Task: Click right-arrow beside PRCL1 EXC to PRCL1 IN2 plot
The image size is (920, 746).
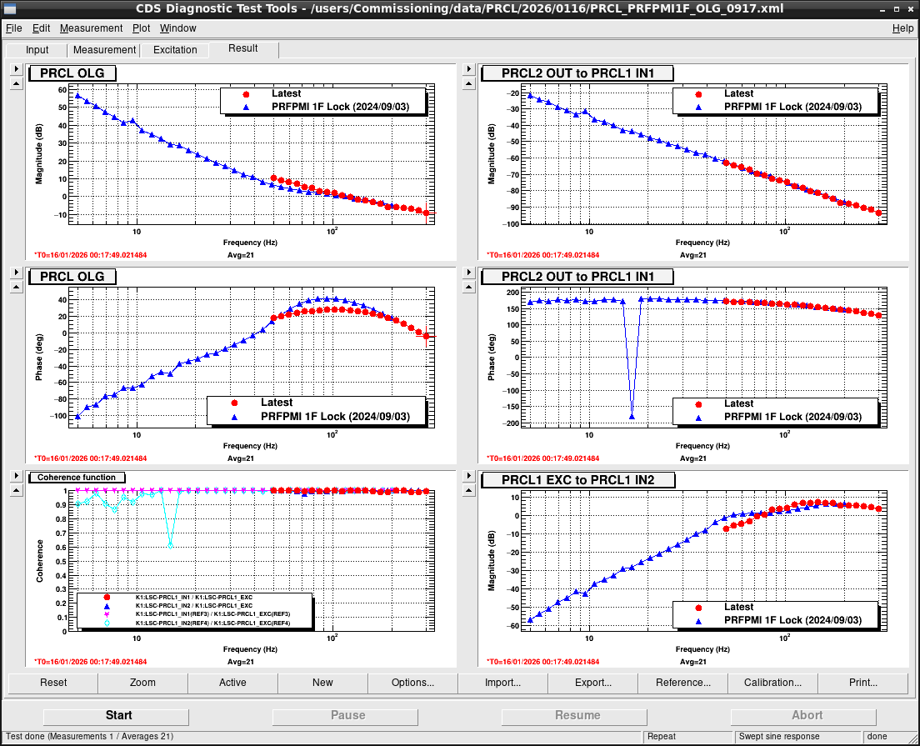Action: (x=468, y=476)
